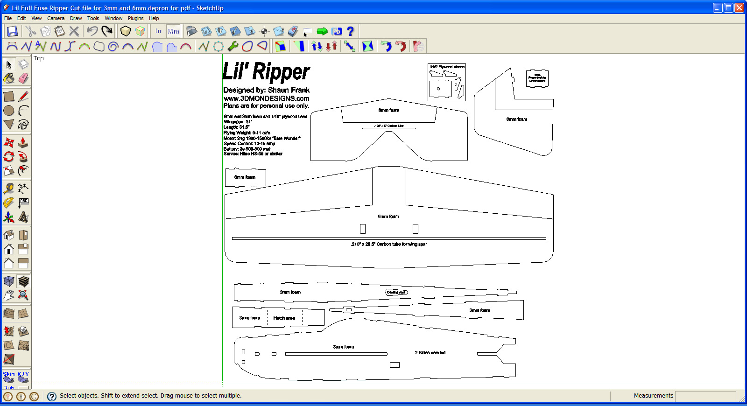Expand the Tools menu
The image size is (747, 406).
click(x=93, y=18)
